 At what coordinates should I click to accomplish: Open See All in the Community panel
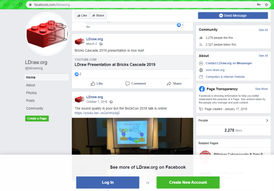pos(263,30)
